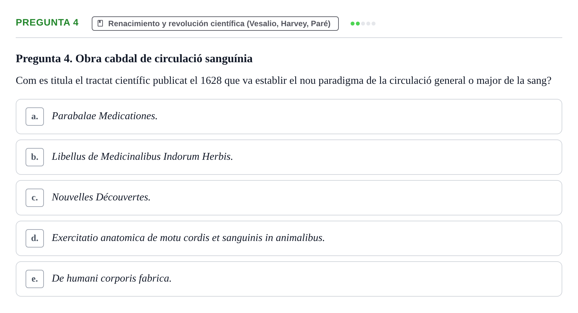Select answer option b letter box
This screenshot has height=313, width=578.
pos(35,157)
